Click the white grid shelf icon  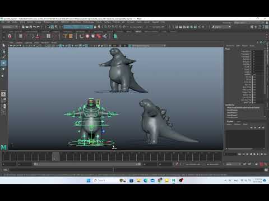(x=49, y=36)
